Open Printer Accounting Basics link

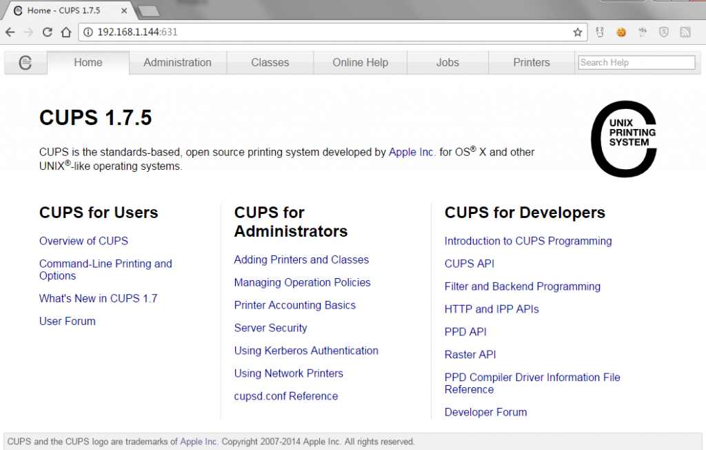[295, 305]
